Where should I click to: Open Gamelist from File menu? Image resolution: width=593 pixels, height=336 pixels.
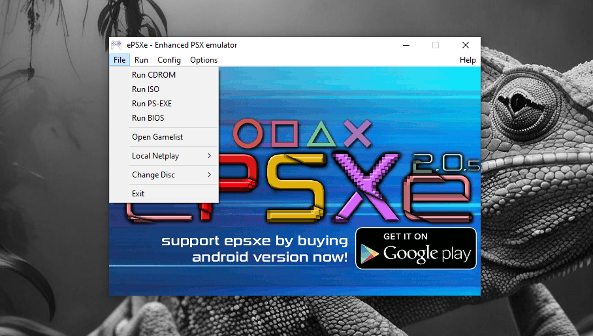pyautogui.click(x=157, y=137)
